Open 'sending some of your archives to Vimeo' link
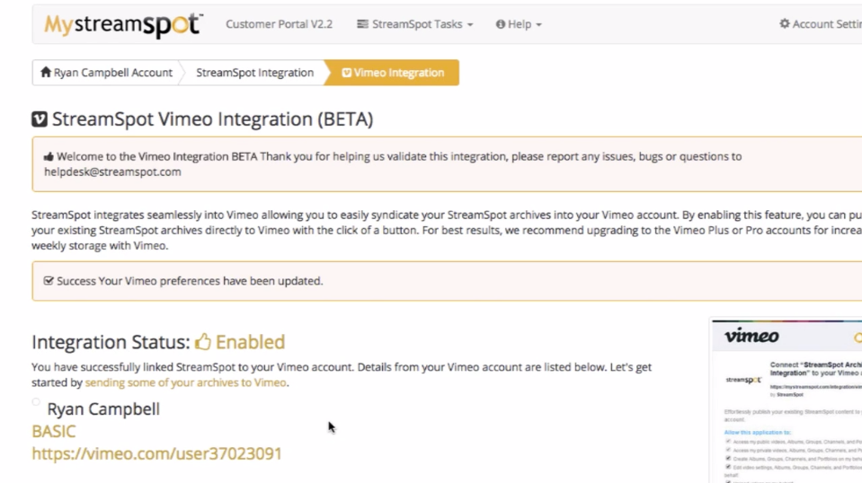 (186, 382)
